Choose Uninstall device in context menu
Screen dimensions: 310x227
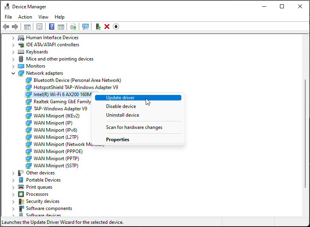[x=122, y=115]
